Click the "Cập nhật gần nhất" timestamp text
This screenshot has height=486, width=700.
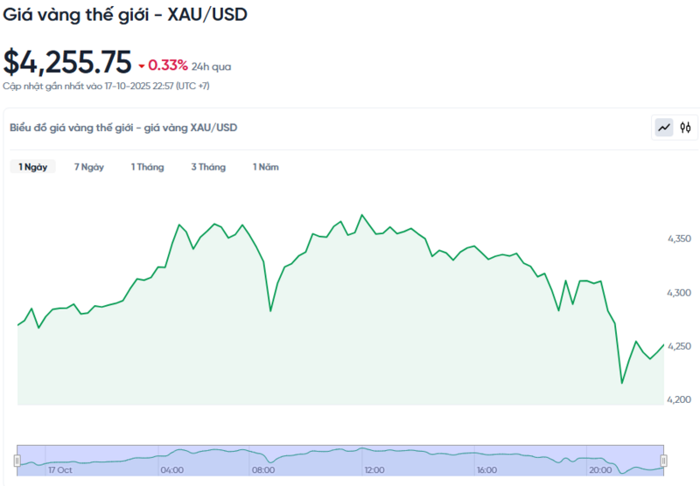[105, 86]
